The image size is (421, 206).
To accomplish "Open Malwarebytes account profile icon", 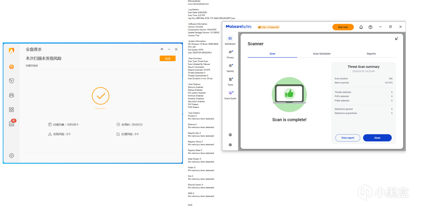I will point(230,135).
